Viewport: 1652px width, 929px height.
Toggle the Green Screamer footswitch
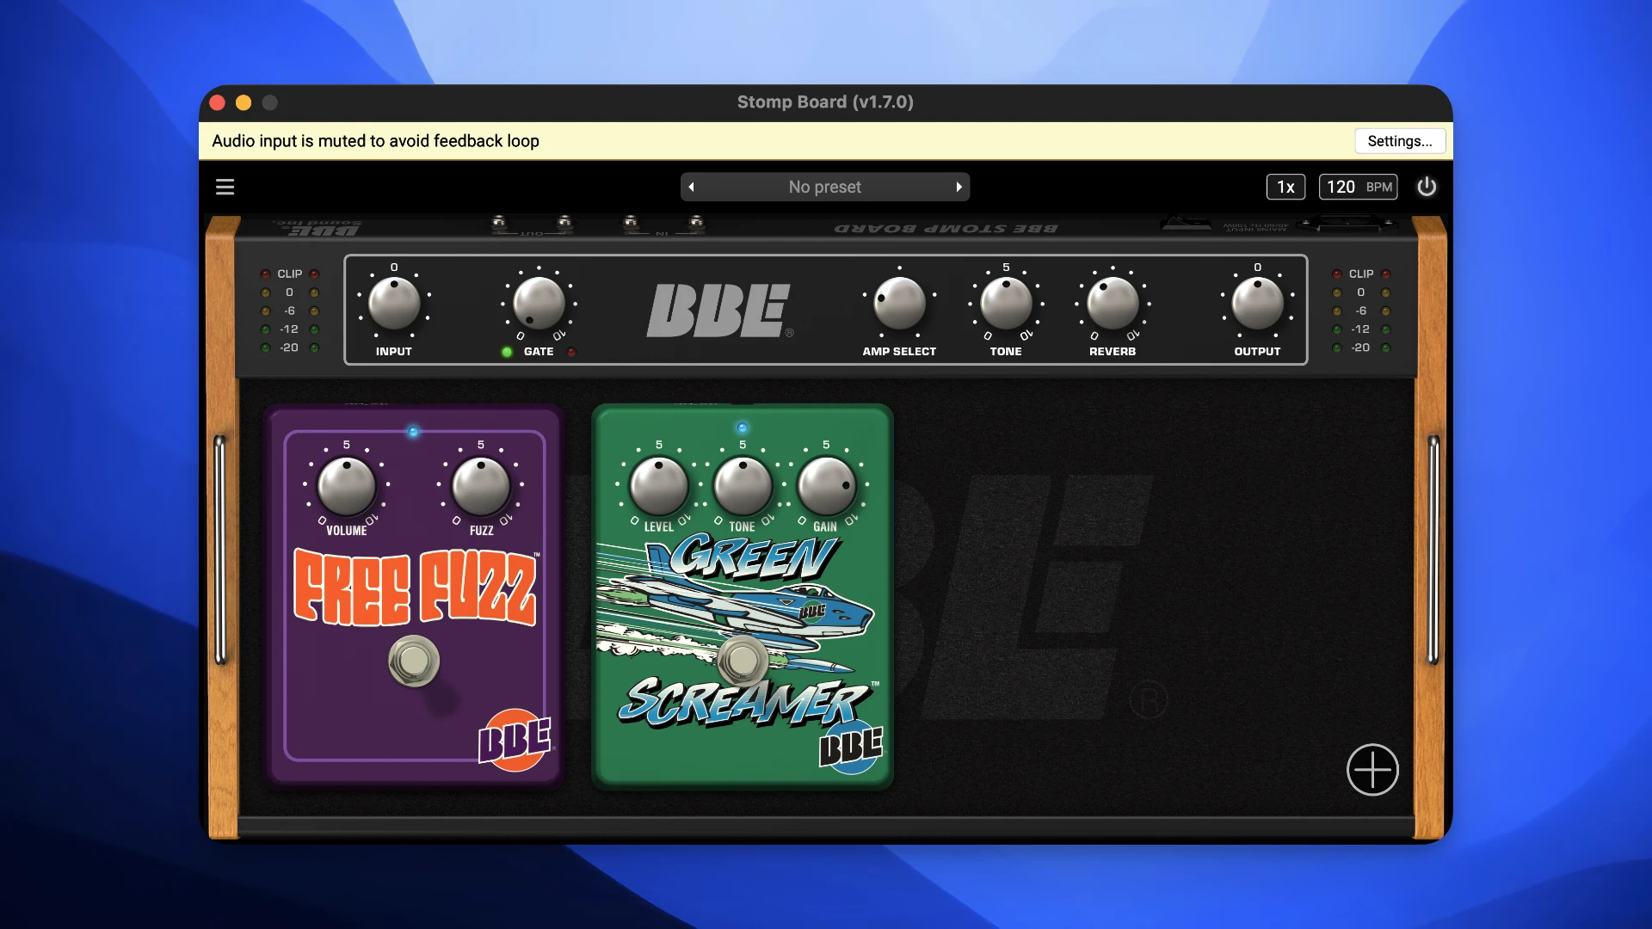pos(743,661)
